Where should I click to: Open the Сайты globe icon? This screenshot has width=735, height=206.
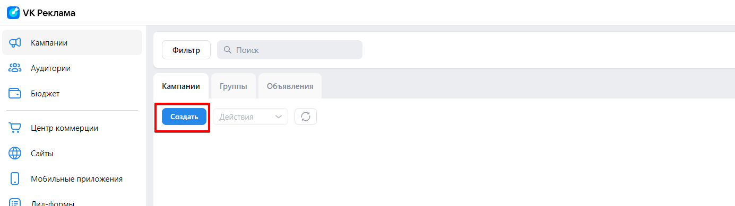click(x=15, y=154)
